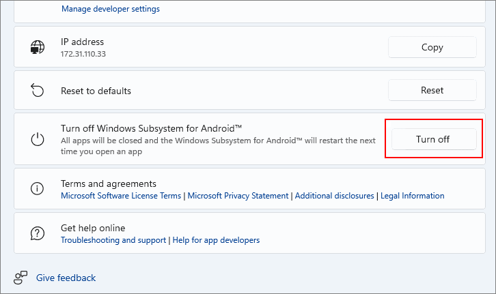This screenshot has width=496, height=294.
Task: Open Microsoft Privacy Statement link
Action: pyautogui.click(x=238, y=196)
